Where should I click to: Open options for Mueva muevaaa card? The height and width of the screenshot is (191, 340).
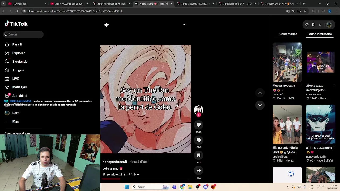[x=300, y=85]
